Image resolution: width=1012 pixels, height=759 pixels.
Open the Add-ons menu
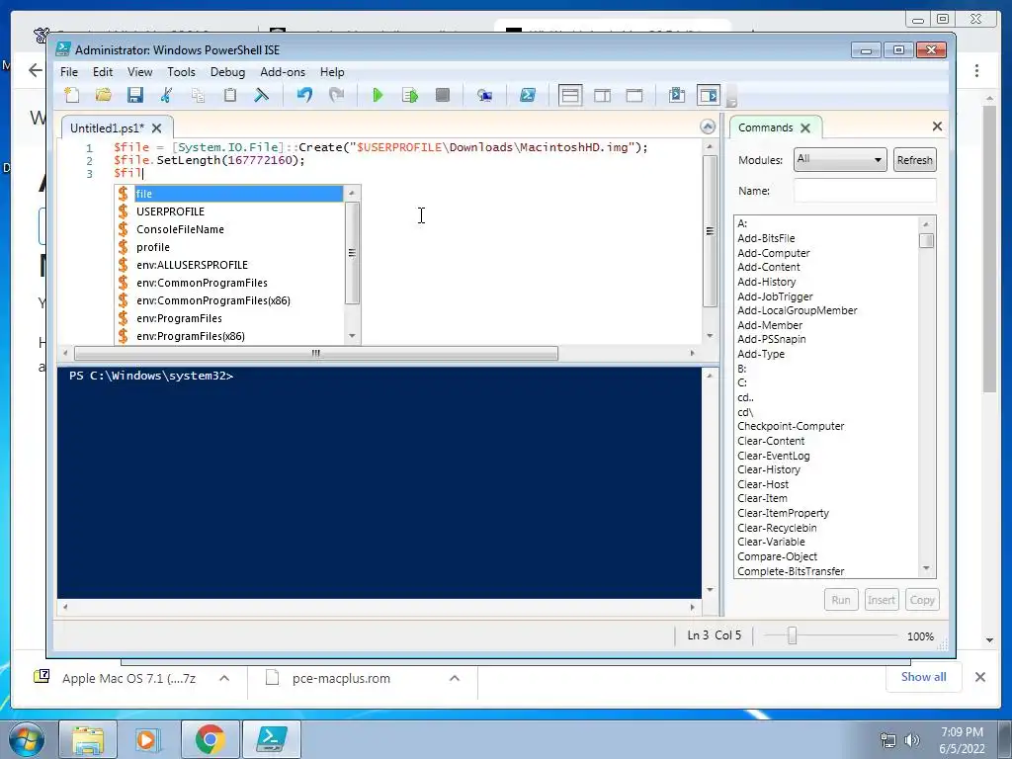click(x=283, y=71)
